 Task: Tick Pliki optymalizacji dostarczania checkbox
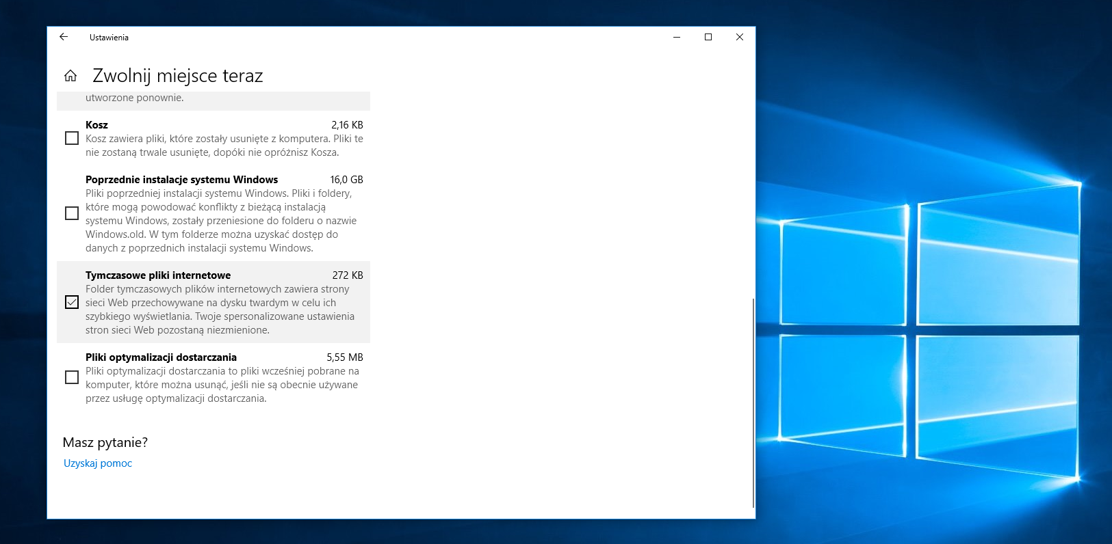[72, 377]
